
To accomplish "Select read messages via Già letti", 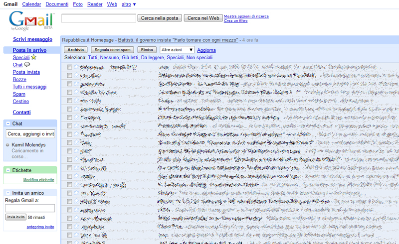I will [x=130, y=58].
